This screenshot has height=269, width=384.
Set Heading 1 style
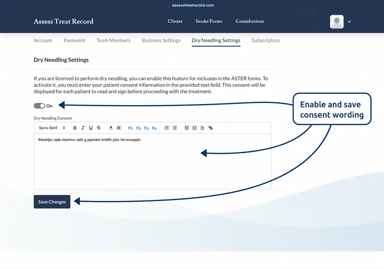[130, 128]
